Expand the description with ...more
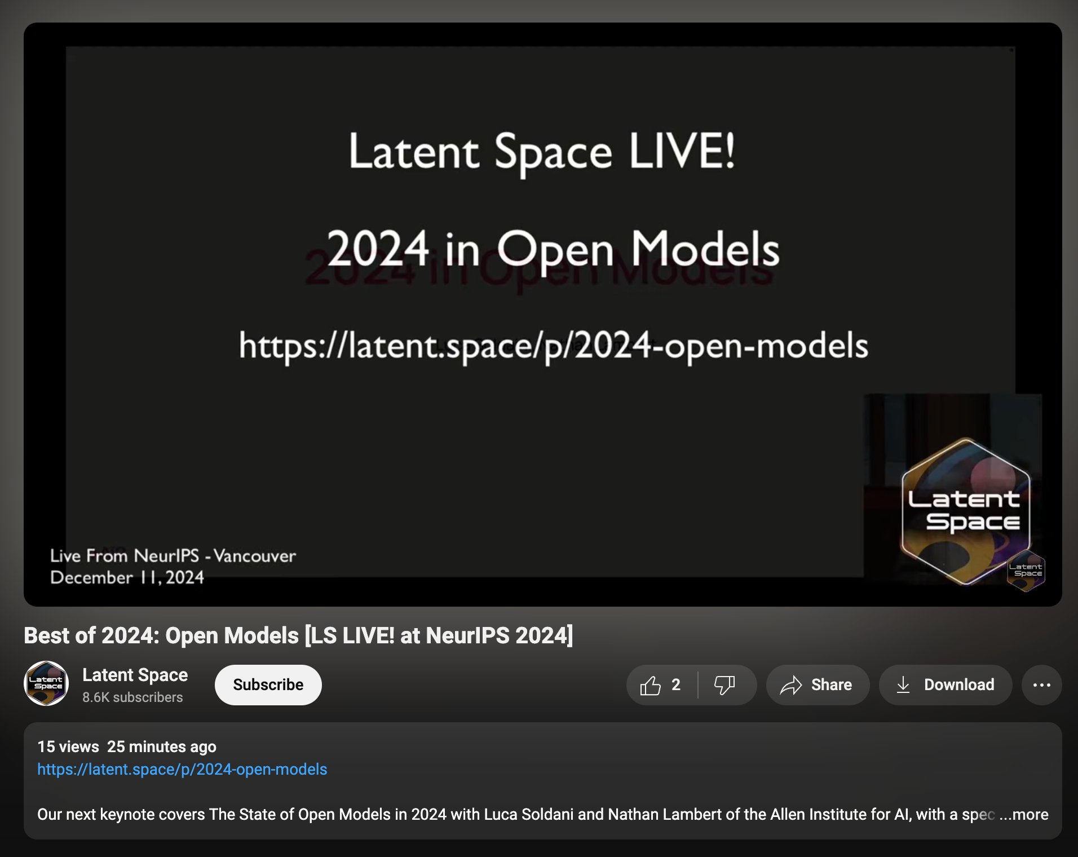The width and height of the screenshot is (1078, 857). (x=1024, y=815)
